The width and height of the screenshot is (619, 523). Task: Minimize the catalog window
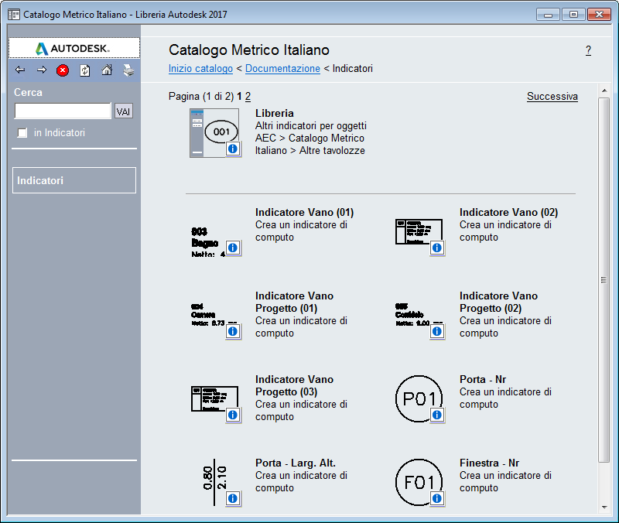(548, 14)
